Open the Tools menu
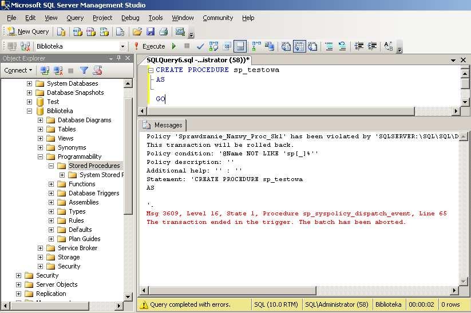471x313 pixels. [156, 18]
